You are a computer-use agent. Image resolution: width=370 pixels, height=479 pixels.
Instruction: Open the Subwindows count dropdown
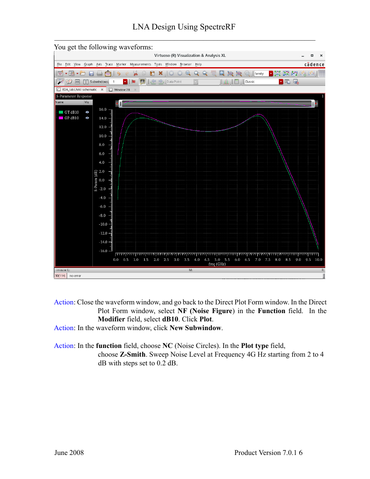pos(125,82)
